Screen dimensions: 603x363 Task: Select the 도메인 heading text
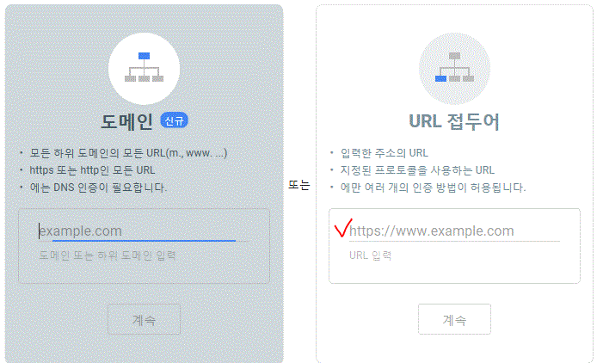tap(126, 121)
